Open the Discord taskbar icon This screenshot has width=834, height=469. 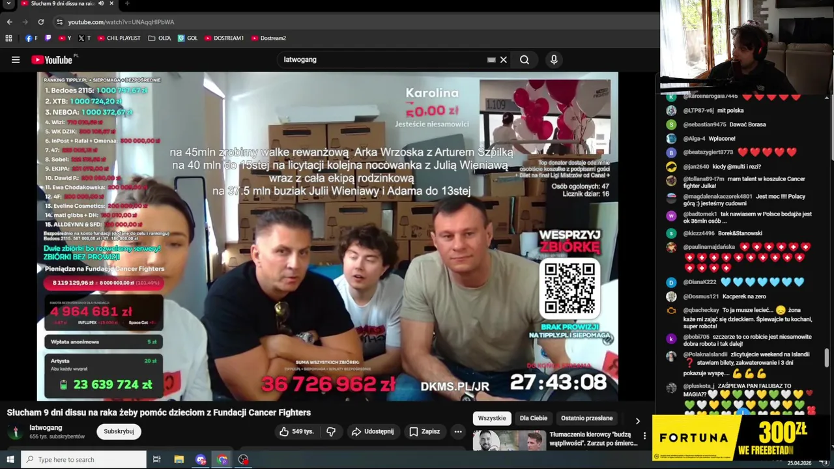(x=201, y=460)
